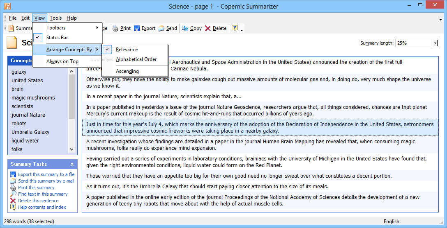Screen dimensions: 447x228
Task: Click the Summary Tasks panel header
Action: [x=42, y=164]
